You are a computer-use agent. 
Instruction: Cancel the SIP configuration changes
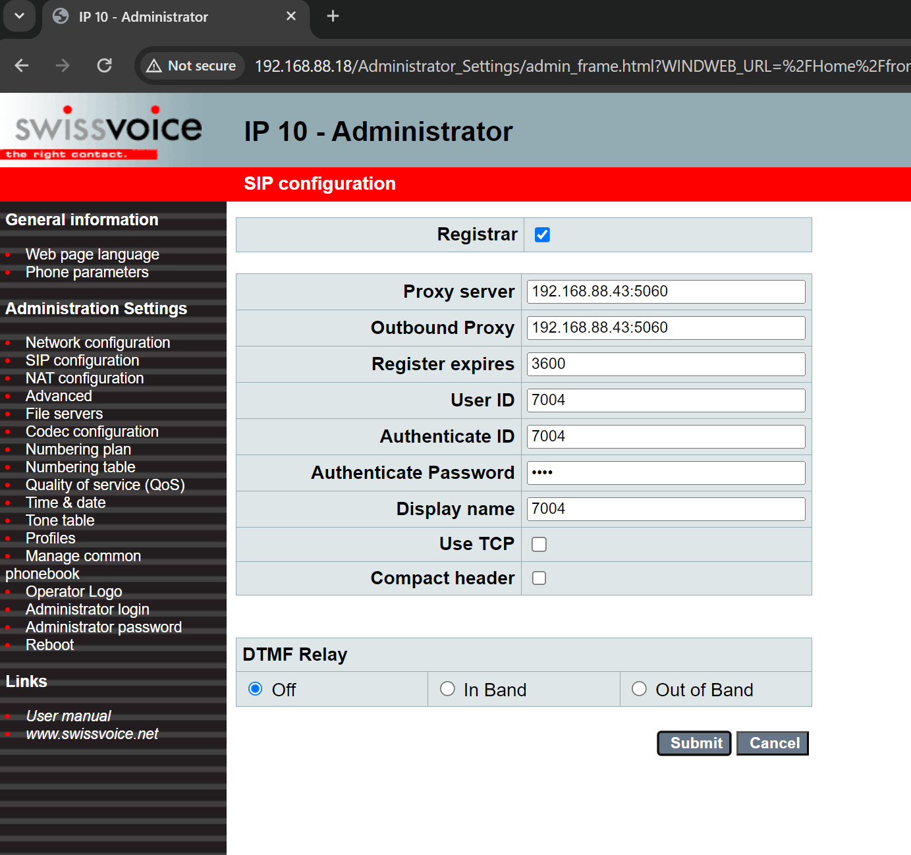[773, 743]
